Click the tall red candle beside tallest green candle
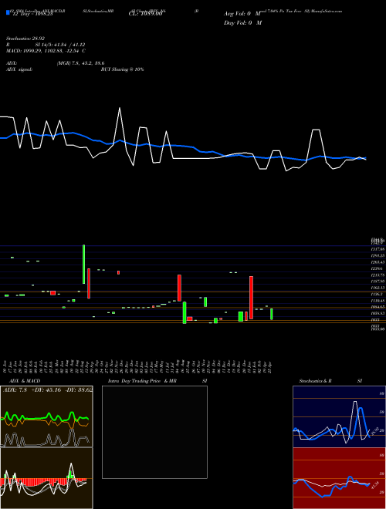 [x=89, y=283]
